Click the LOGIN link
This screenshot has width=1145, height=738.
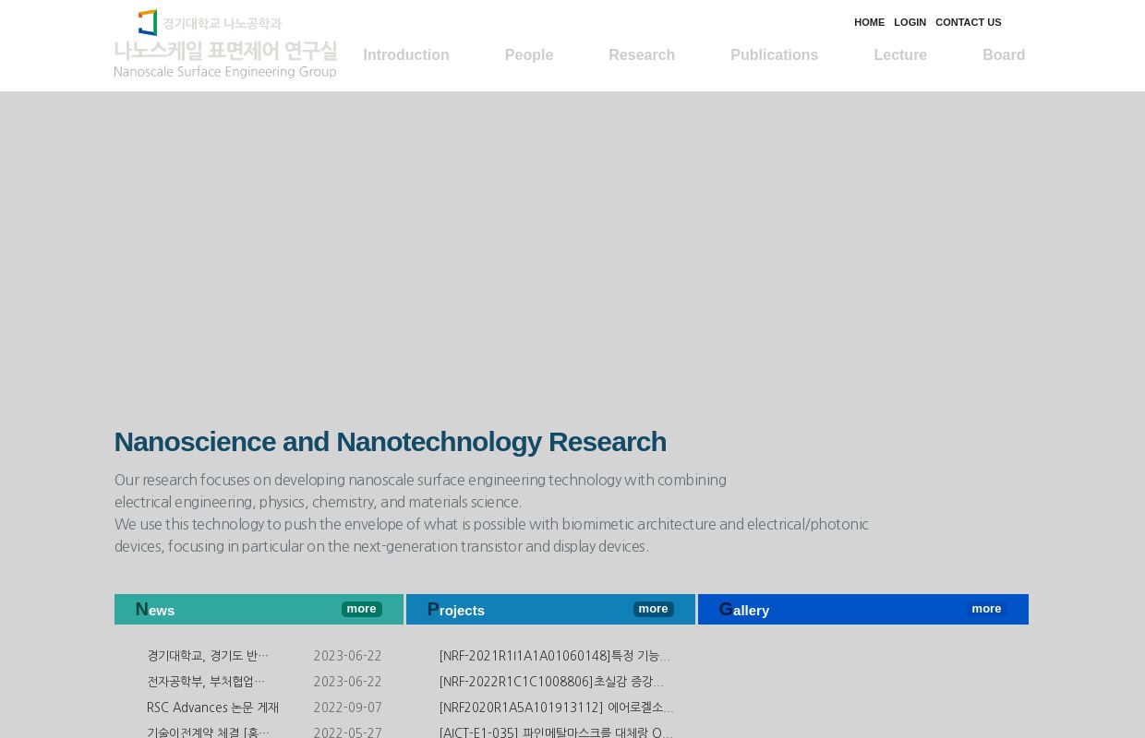[x=910, y=22]
